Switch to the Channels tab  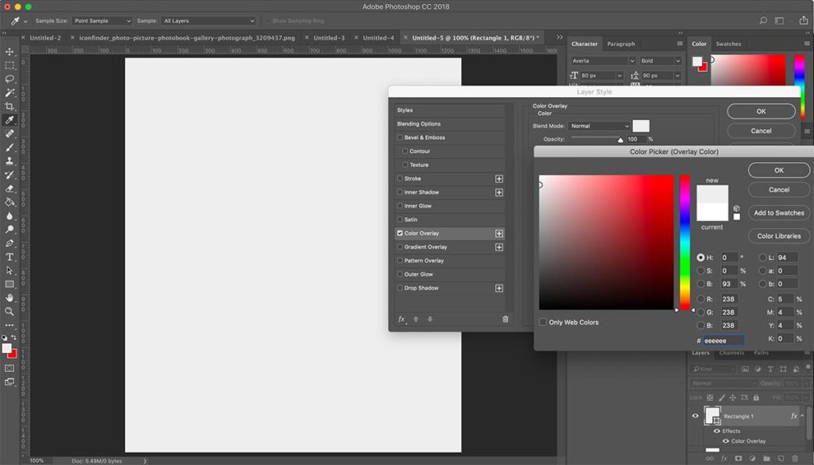tap(731, 352)
